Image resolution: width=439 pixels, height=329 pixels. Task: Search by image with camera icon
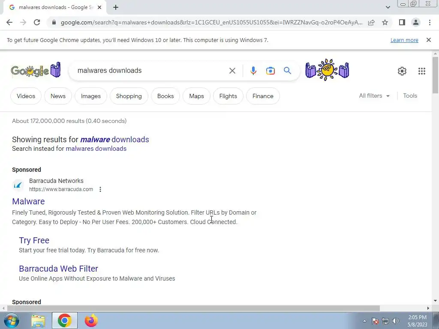pyautogui.click(x=270, y=71)
